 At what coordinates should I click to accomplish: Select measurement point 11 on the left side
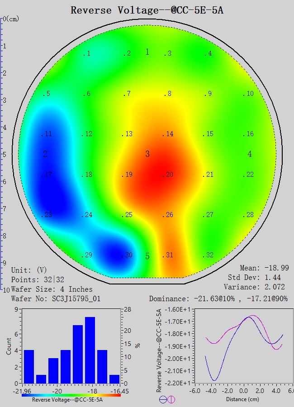[x=47, y=134]
